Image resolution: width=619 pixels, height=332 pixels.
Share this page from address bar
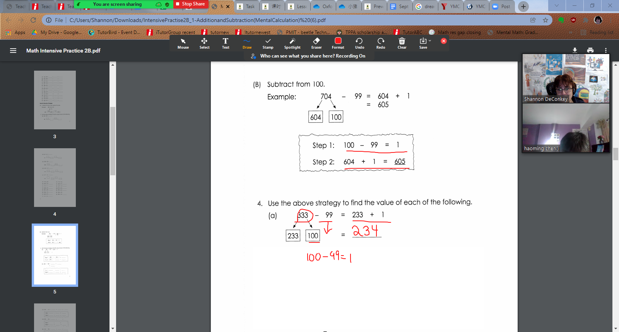(533, 20)
